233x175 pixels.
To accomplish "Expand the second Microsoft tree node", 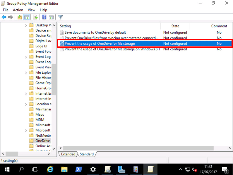I will coord(26,131).
